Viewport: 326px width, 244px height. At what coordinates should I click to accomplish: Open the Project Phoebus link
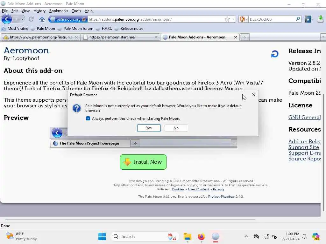coord(221,196)
